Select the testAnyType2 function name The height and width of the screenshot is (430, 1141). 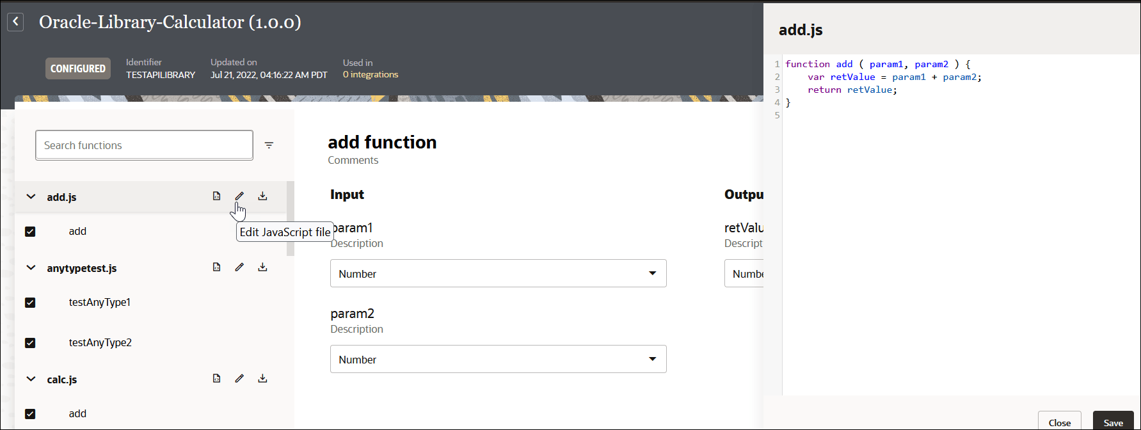(x=100, y=342)
